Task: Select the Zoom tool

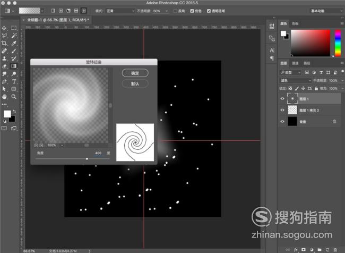Action: point(14,97)
